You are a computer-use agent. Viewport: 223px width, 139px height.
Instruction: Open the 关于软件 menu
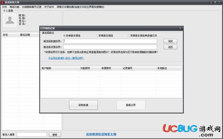[x=49, y=7]
